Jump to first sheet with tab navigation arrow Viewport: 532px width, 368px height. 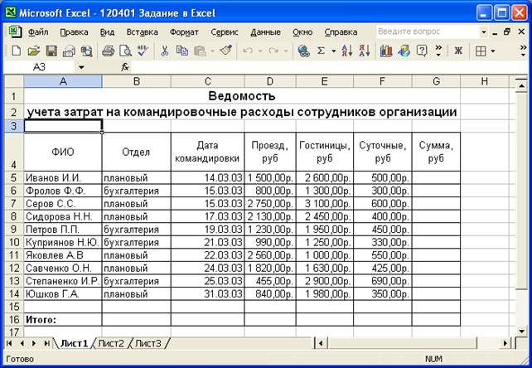[x=9, y=344]
